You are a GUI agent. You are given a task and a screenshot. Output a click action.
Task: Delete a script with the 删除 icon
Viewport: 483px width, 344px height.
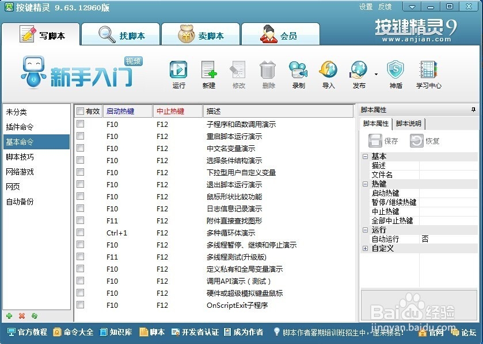(268, 74)
